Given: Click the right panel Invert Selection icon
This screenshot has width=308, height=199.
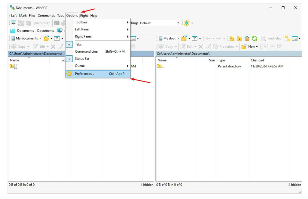Looking at the screenshot, I should (x=280, y=47).
